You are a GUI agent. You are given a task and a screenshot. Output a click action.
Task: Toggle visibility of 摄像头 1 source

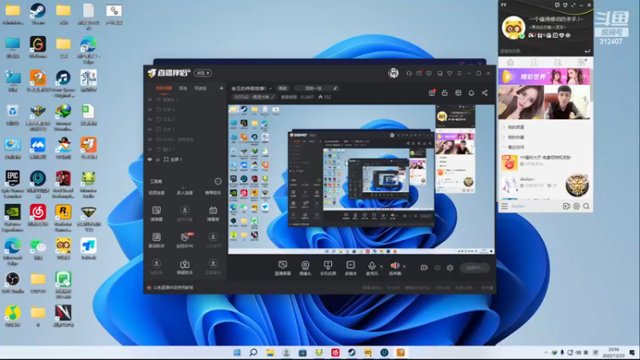click(150, 99)
